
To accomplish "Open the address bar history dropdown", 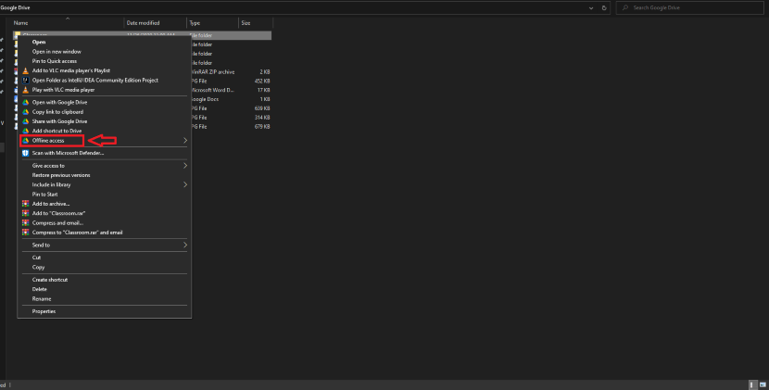I will 591,7.
